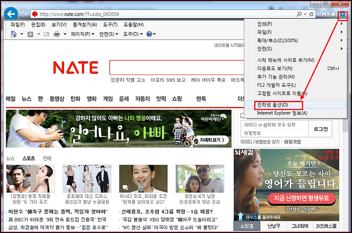
Task: Click the page refresh icon
Action: [x=311, y=14]
